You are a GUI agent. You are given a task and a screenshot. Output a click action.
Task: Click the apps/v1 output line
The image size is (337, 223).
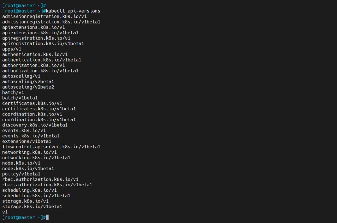click(x=12, y=49)
